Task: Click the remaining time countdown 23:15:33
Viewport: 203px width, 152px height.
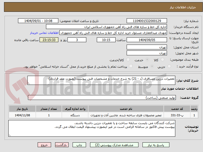Action: (49, 40)
